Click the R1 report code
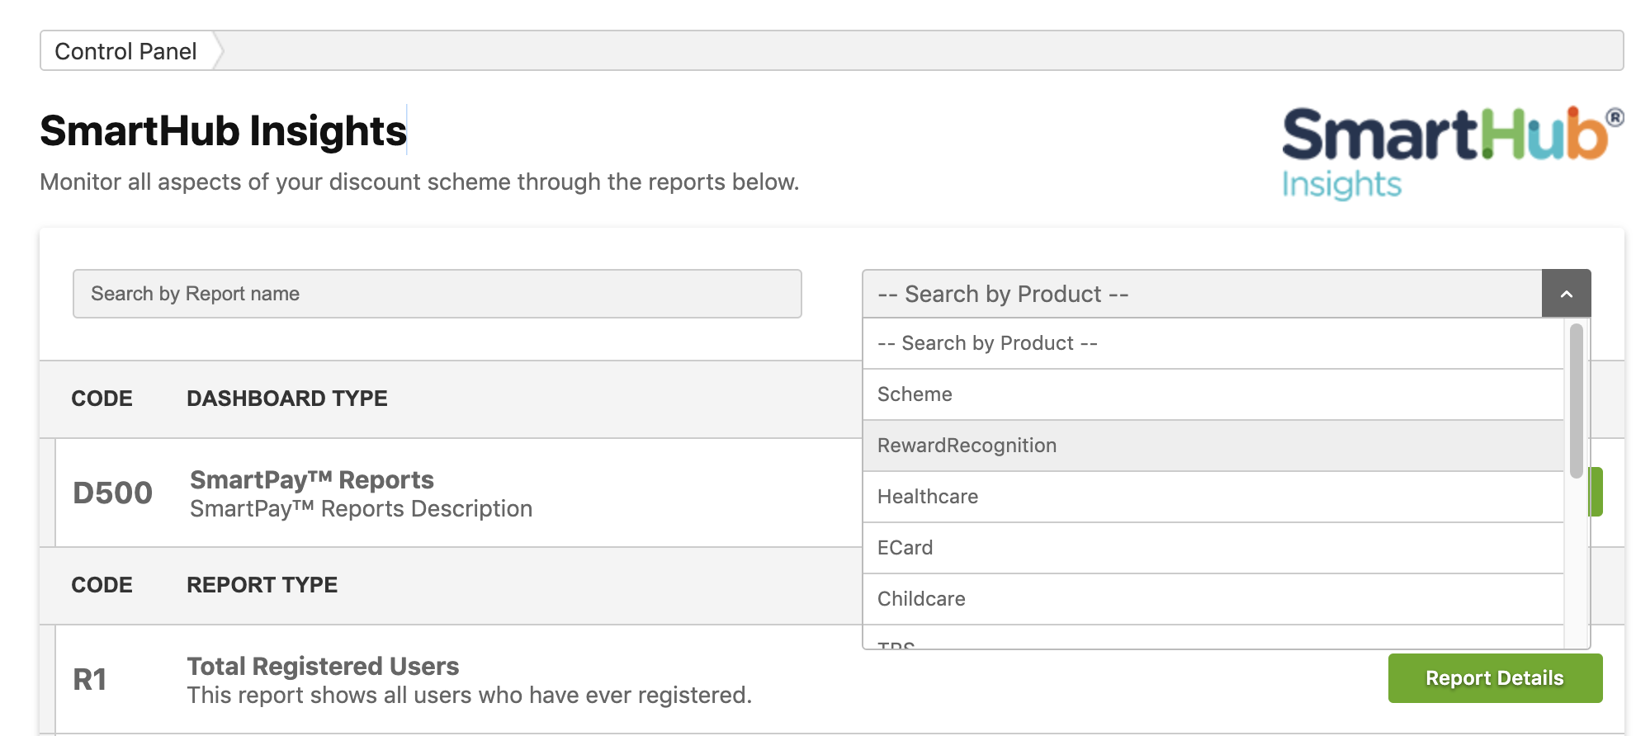Viewport: 1636px width, 736px height. (x=89, y=679)
